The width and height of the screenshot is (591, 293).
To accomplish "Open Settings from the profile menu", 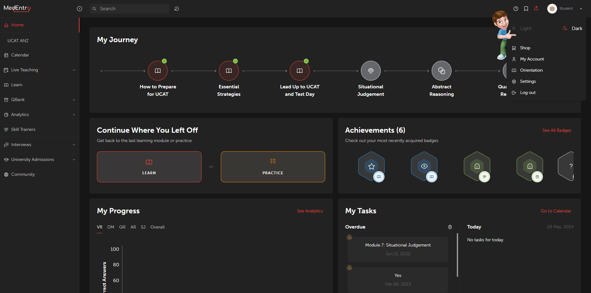I will click(546, 82).
